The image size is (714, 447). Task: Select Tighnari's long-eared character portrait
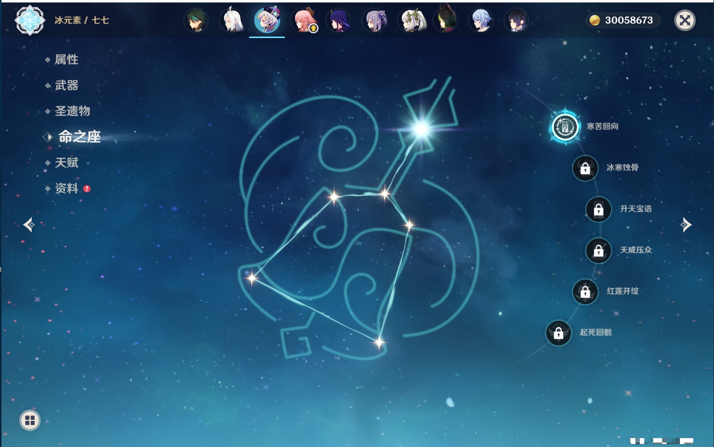click(446, 20)
